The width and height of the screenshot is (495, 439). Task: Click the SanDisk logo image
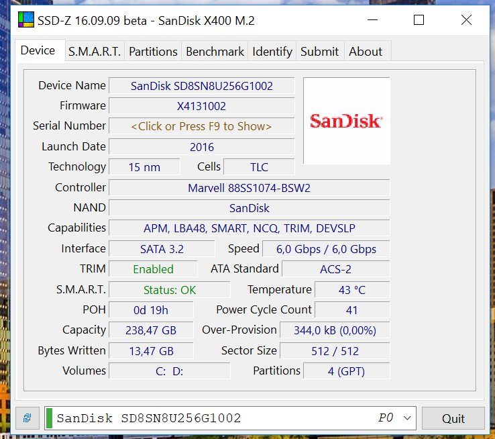pyautogui.click(x=347, y=121)
